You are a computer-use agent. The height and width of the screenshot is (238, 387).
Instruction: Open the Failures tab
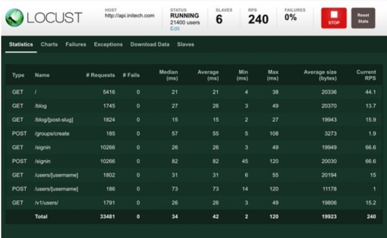pos(76,45)
